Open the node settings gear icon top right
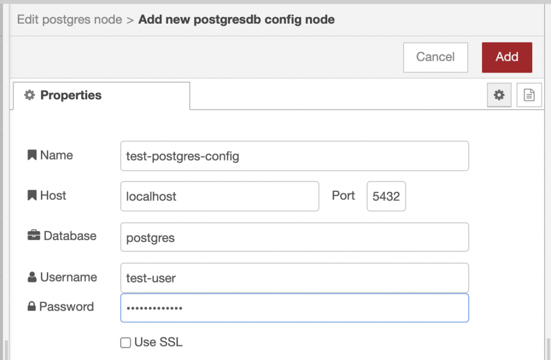 499,95
